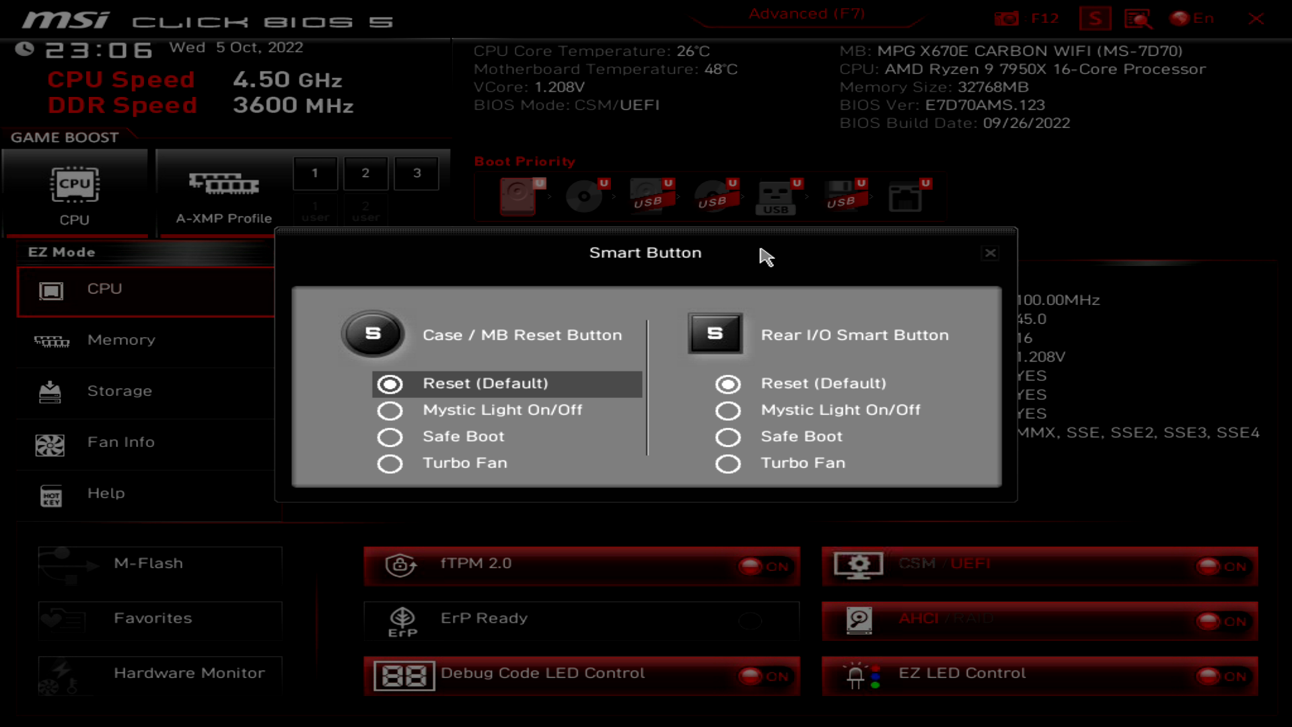This screenshot has width=1292, height=727.
Task: Open Hardware Monitor
Action: pos(188,673)
